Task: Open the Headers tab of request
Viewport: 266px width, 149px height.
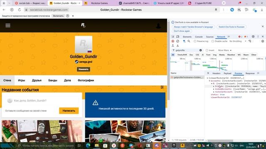Action: tap(216, 73)
